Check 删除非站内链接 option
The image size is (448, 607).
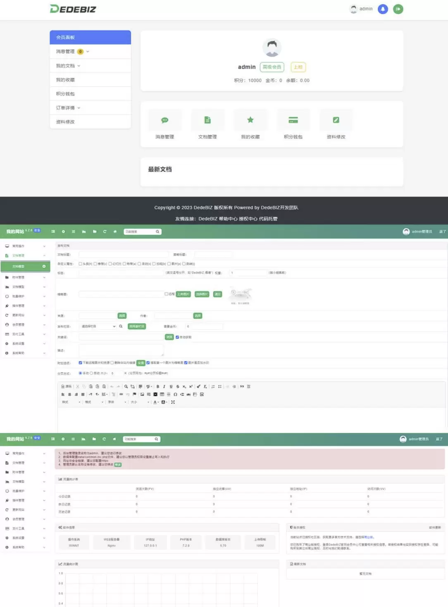tap(112, 363)
